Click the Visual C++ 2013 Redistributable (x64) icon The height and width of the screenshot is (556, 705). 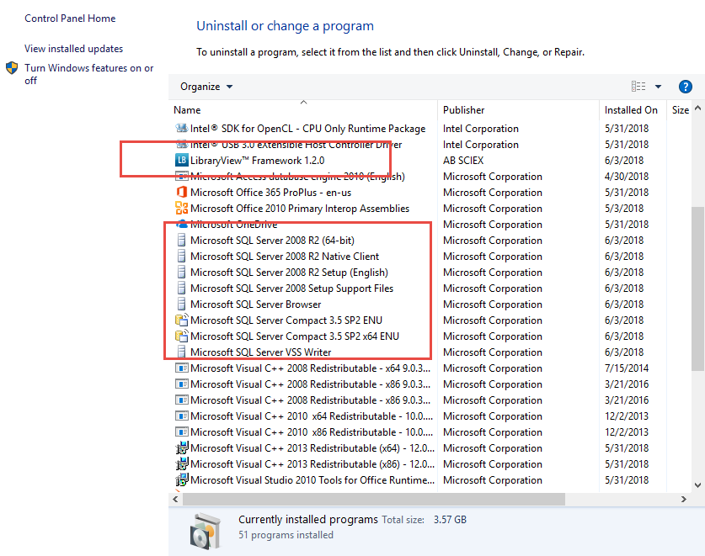point(182,448)
